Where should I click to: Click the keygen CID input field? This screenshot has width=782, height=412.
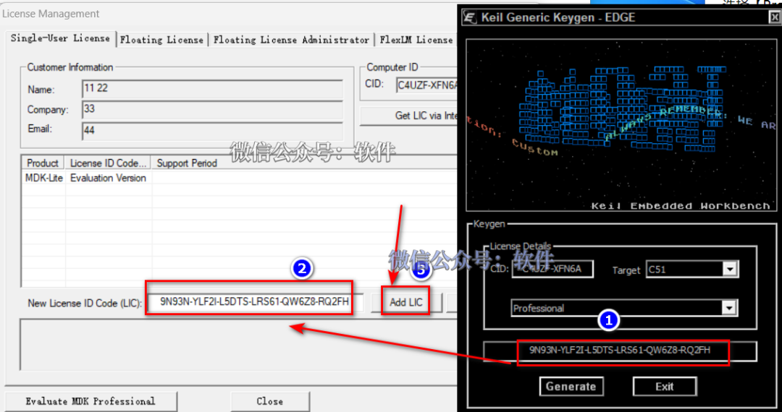(x=552, y=269)
